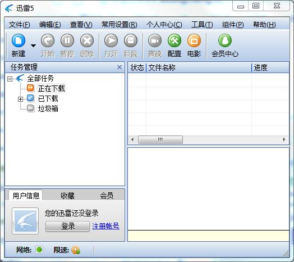The width and height of the screenshot is (294, 262).
Task: Open the 组件(P) menu
Action: pyautogui.click(x=233, y=25)
